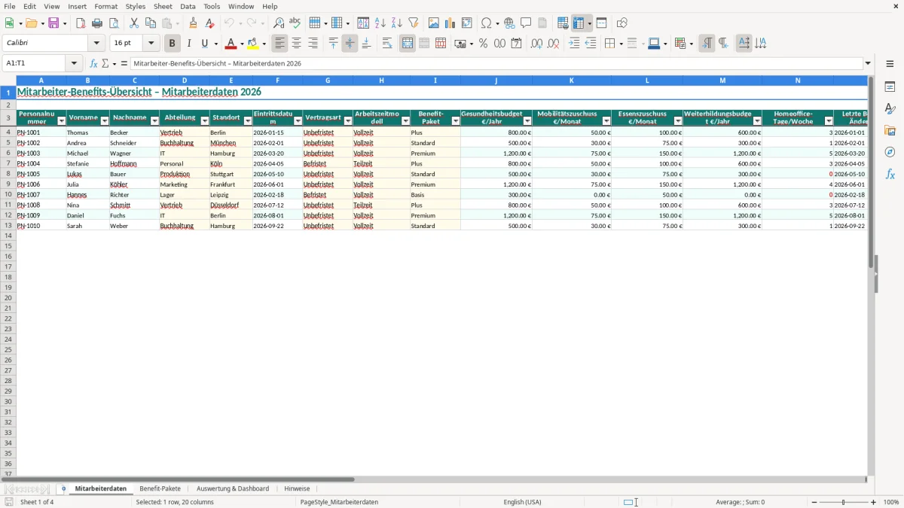904x508 pixels.
Task: Click the zoom out minus button
Action: point(814,502)
